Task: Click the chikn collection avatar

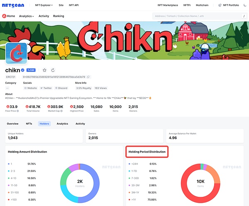Action: click(x=16, y=54)
